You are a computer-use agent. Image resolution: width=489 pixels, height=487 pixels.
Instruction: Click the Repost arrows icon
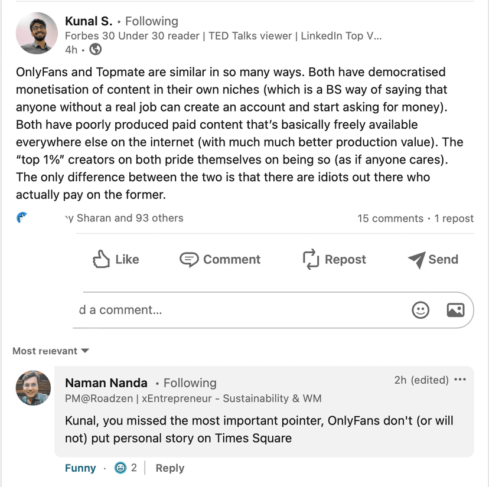pos(311,259)
